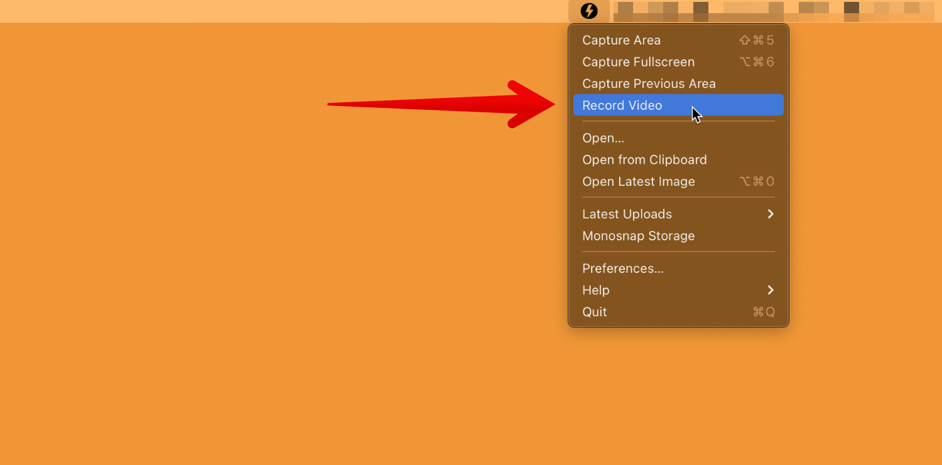Select Open from Clipboard
Screen dimensions: 942x465
pyautogui.click(x=644, y=160)
